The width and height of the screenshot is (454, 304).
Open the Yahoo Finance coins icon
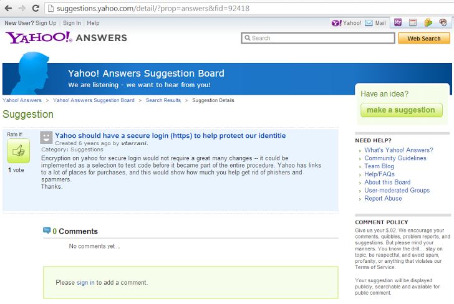428,22
